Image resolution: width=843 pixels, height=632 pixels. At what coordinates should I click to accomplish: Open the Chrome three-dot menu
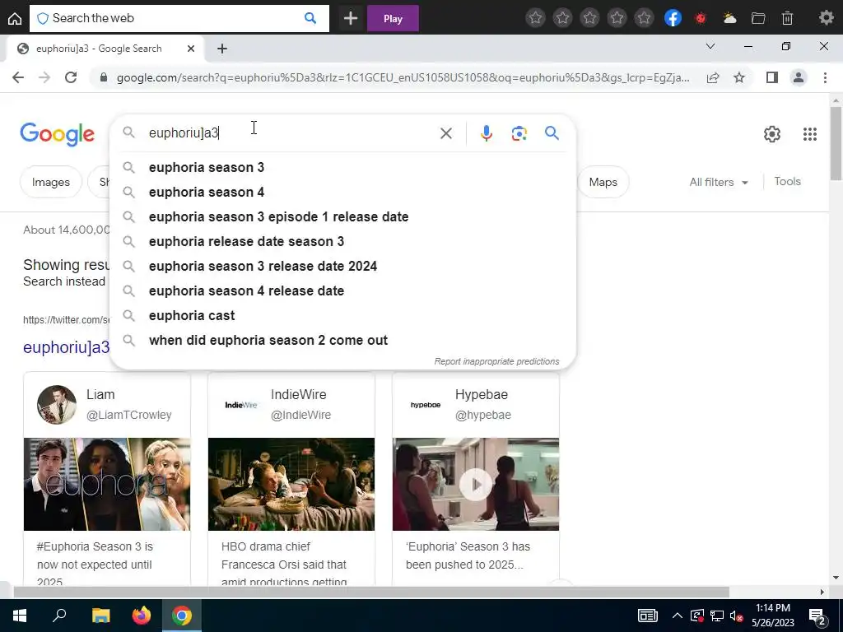(825, 78)
